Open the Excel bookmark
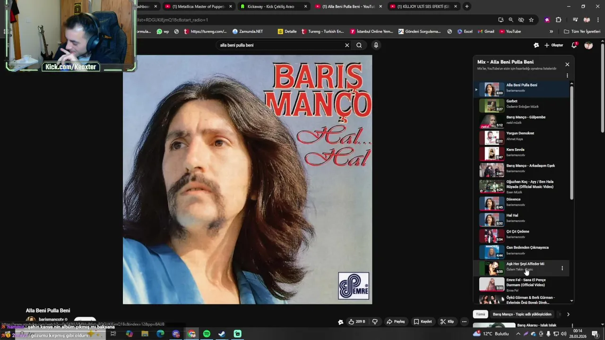Image resolution: width=605 pixels, height=340 pixels. 465,32
